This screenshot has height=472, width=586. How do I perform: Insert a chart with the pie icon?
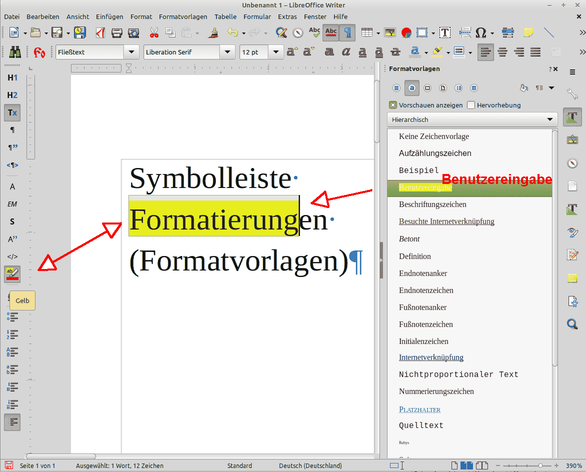click(x=406, y=33)
